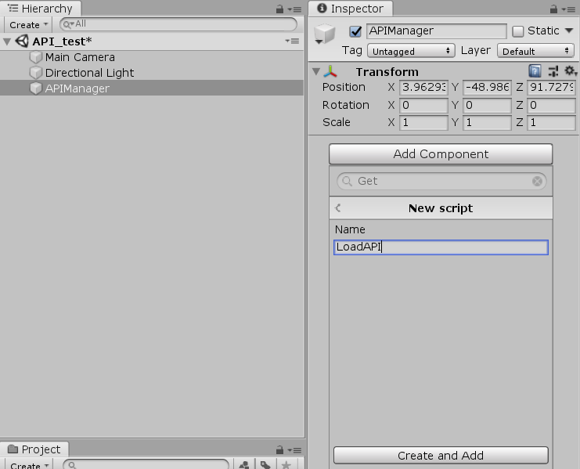This screenshot has height=469, width=580.
Task: Click the New script header
Action: (441, 207)
